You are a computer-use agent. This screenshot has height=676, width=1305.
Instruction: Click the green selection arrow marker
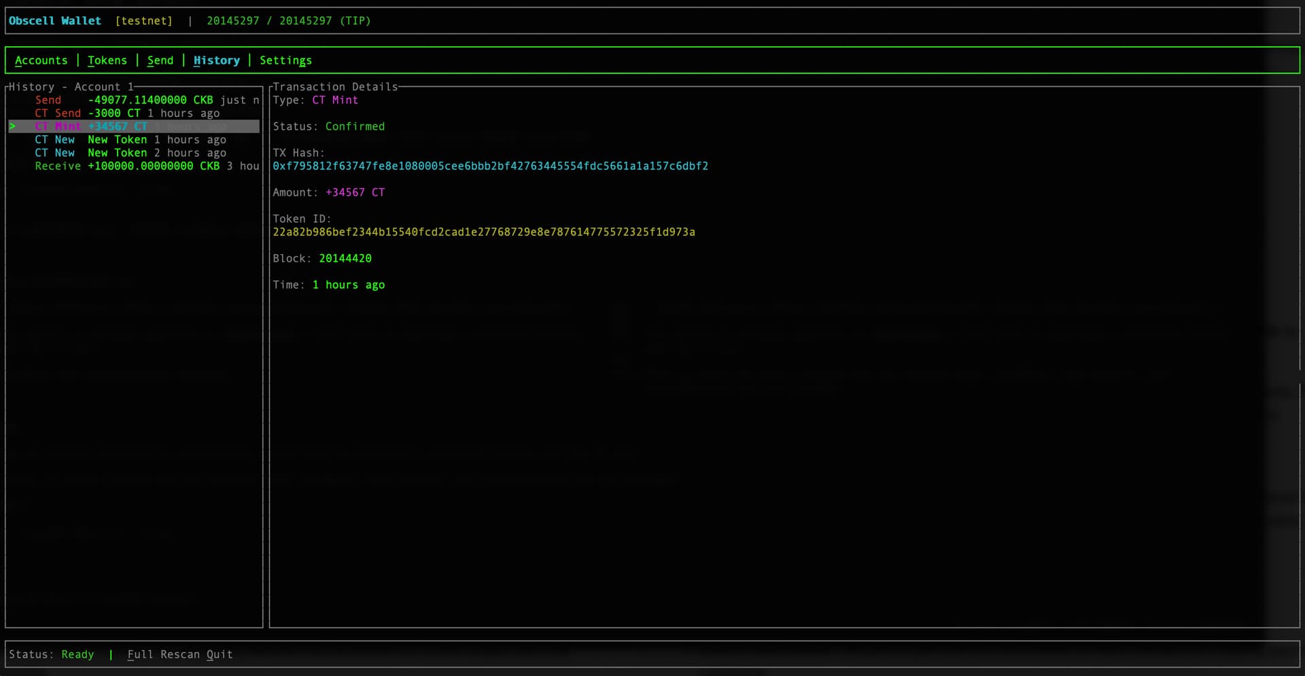[x=12, y=126]
